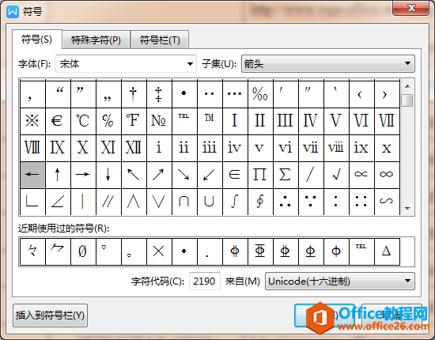
Task: Click the symbol grid scrollbar thumb
Action: pyautogui.click(x=407, y=100)
